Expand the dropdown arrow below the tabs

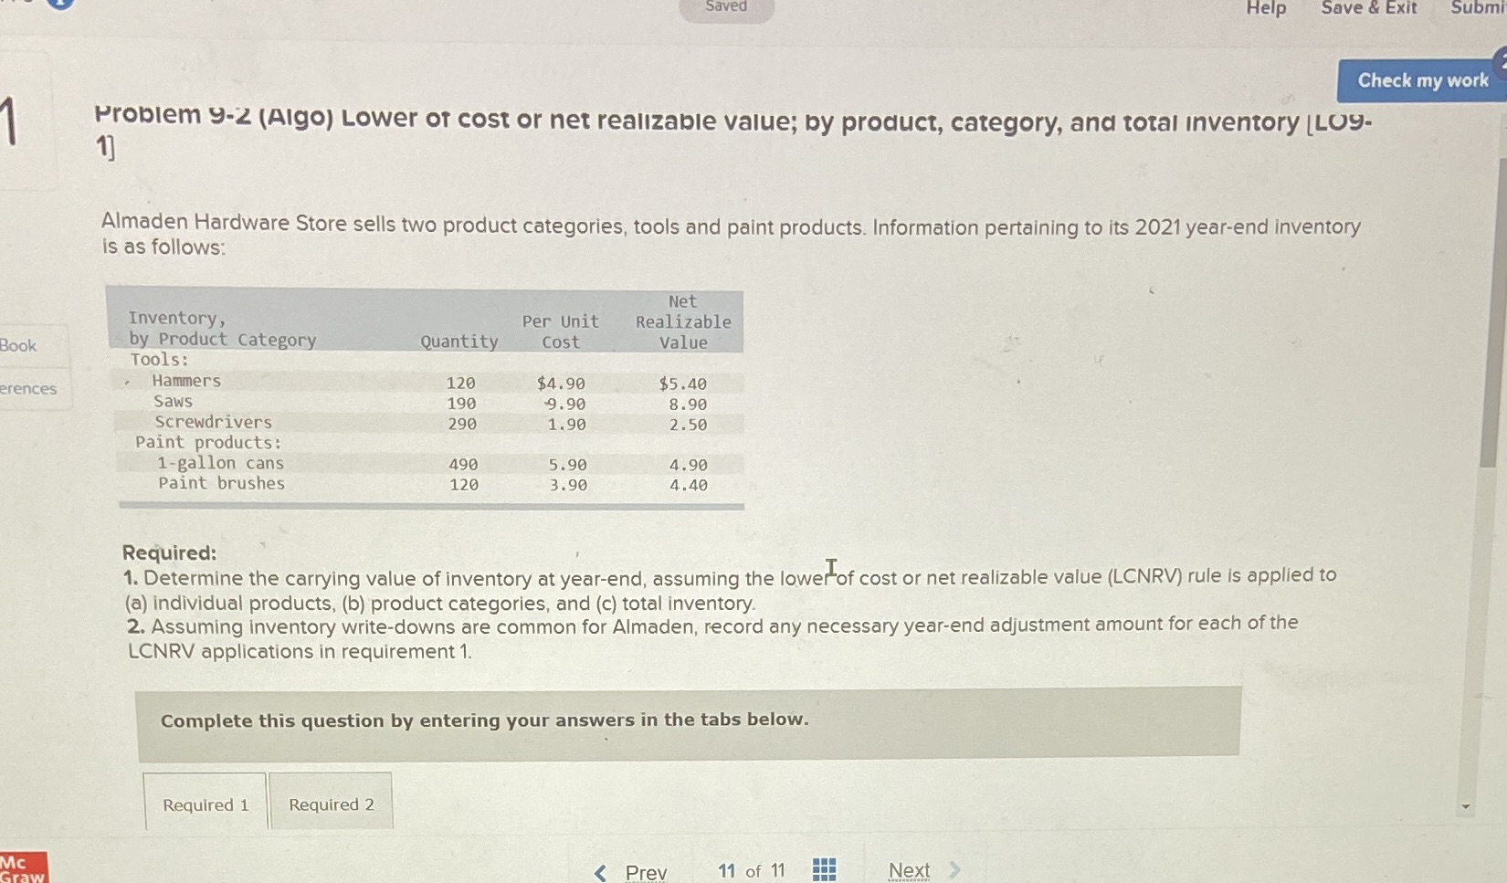[1467, 805]
